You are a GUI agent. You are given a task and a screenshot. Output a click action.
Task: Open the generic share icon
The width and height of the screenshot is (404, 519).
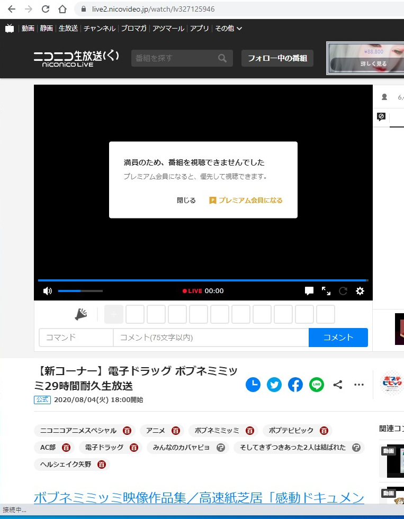(338, 385)
